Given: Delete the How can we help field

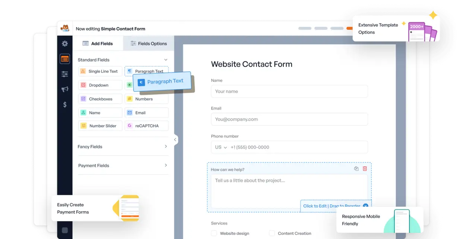Looking at the screenshot, I should (365, 169).
